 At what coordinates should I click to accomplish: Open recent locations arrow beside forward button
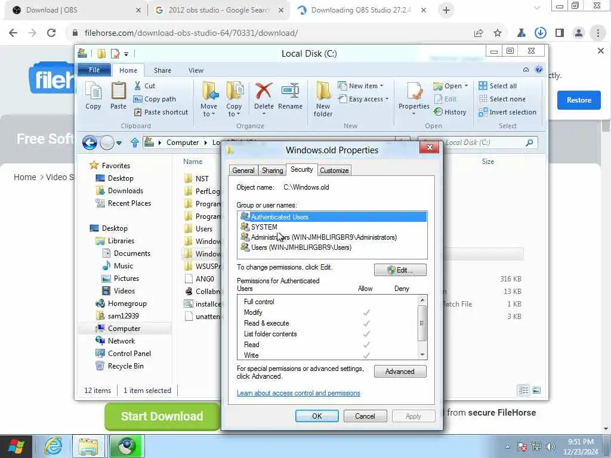tap(119, 143)
